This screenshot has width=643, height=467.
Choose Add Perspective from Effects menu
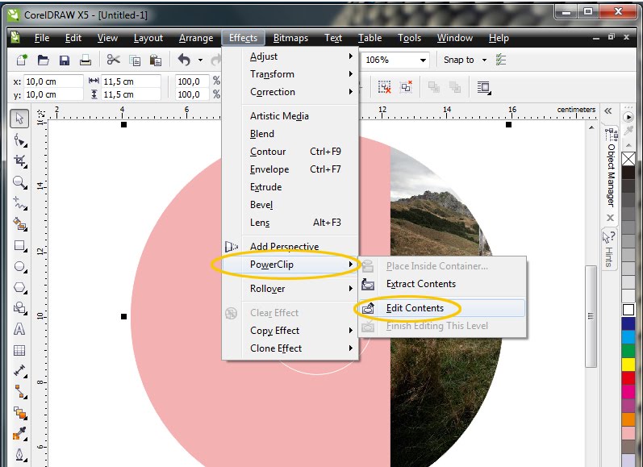pos(290,247)
